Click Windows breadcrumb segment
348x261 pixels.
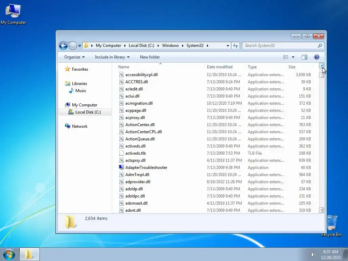[170, 46]
